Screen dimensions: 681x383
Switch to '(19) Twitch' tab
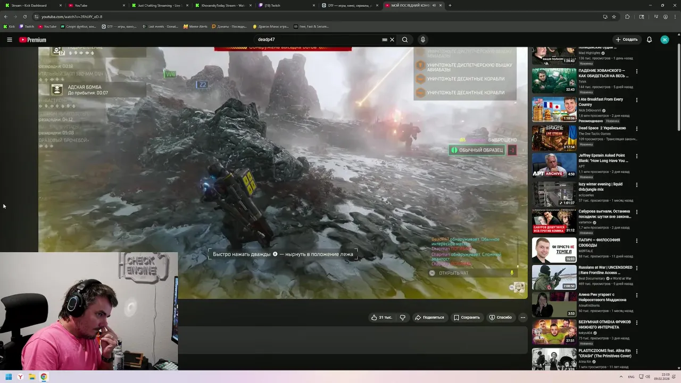coord(286,5)
